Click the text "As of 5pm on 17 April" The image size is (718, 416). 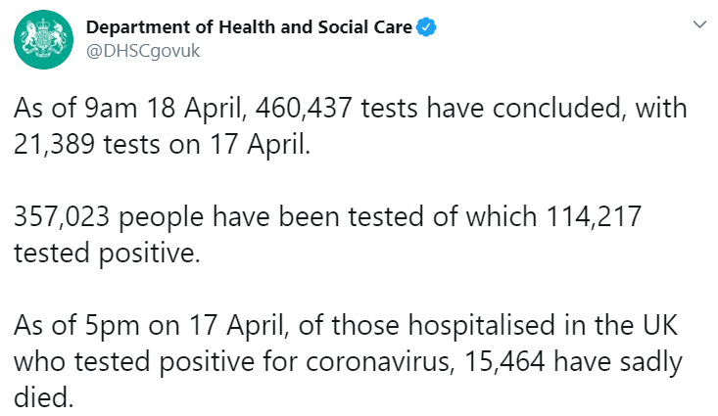(130, 334)
